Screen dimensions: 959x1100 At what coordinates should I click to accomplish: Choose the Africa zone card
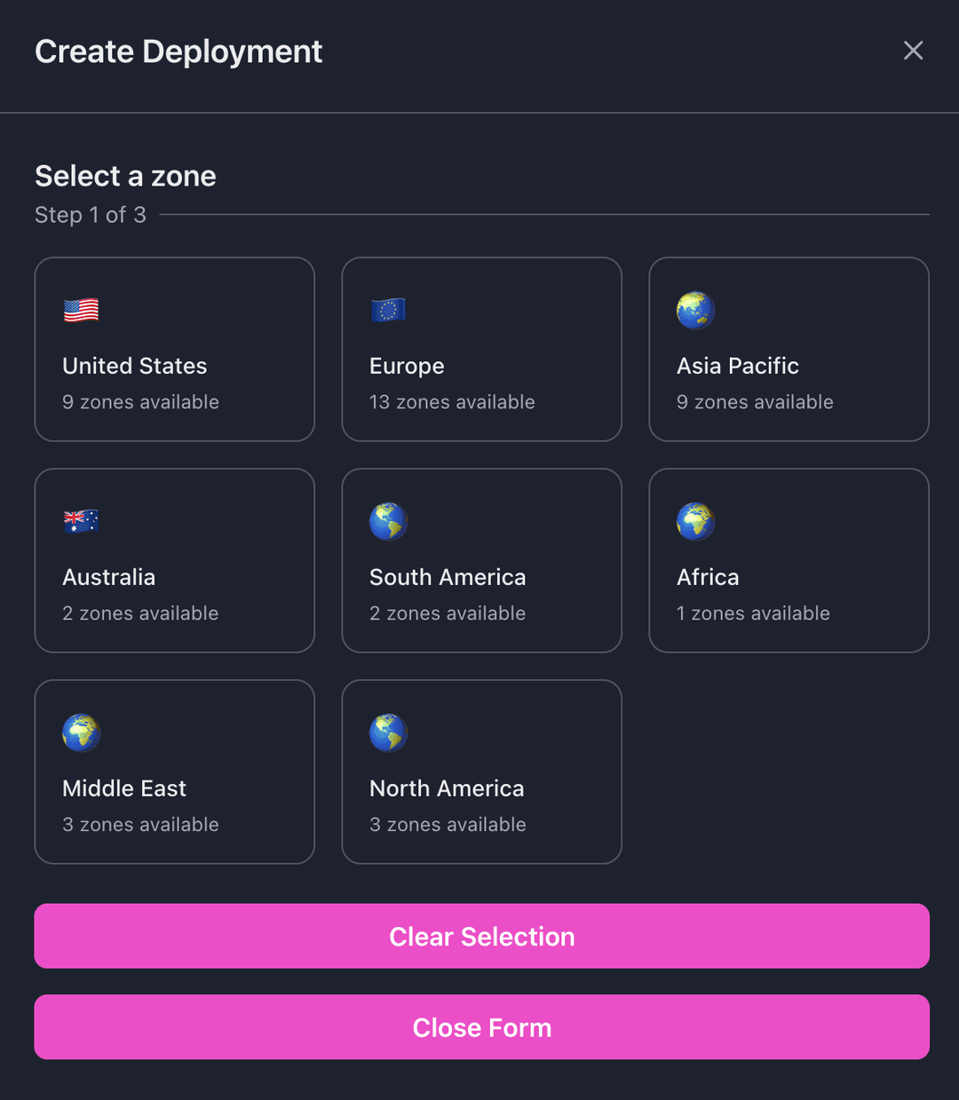789,560
